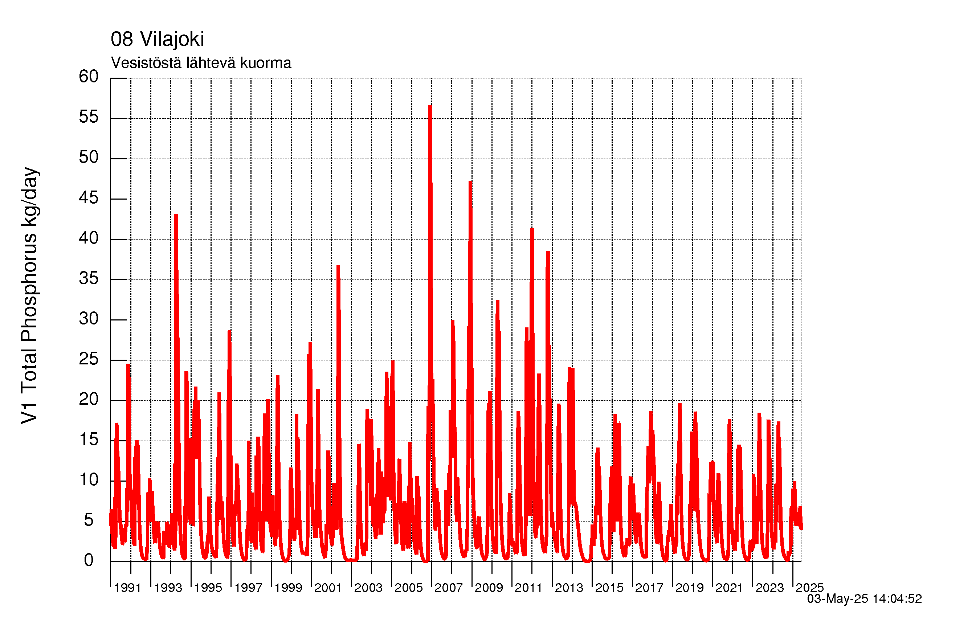This screenshot has height=617, width=980.
Task: Click x-axis year label 1995
Action: pos(208,588)
